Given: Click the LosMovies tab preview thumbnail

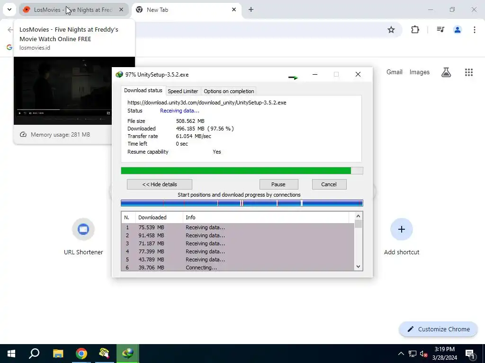Looking at the screenshot, I should 63,91.
